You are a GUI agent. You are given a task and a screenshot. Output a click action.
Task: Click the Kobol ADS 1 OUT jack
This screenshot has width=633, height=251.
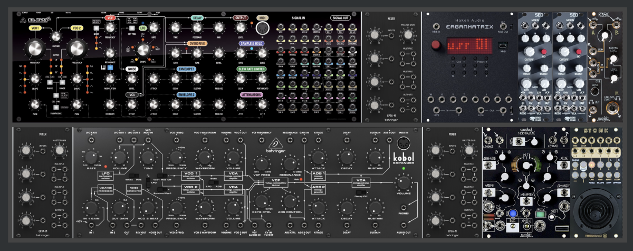coord(390,140)
